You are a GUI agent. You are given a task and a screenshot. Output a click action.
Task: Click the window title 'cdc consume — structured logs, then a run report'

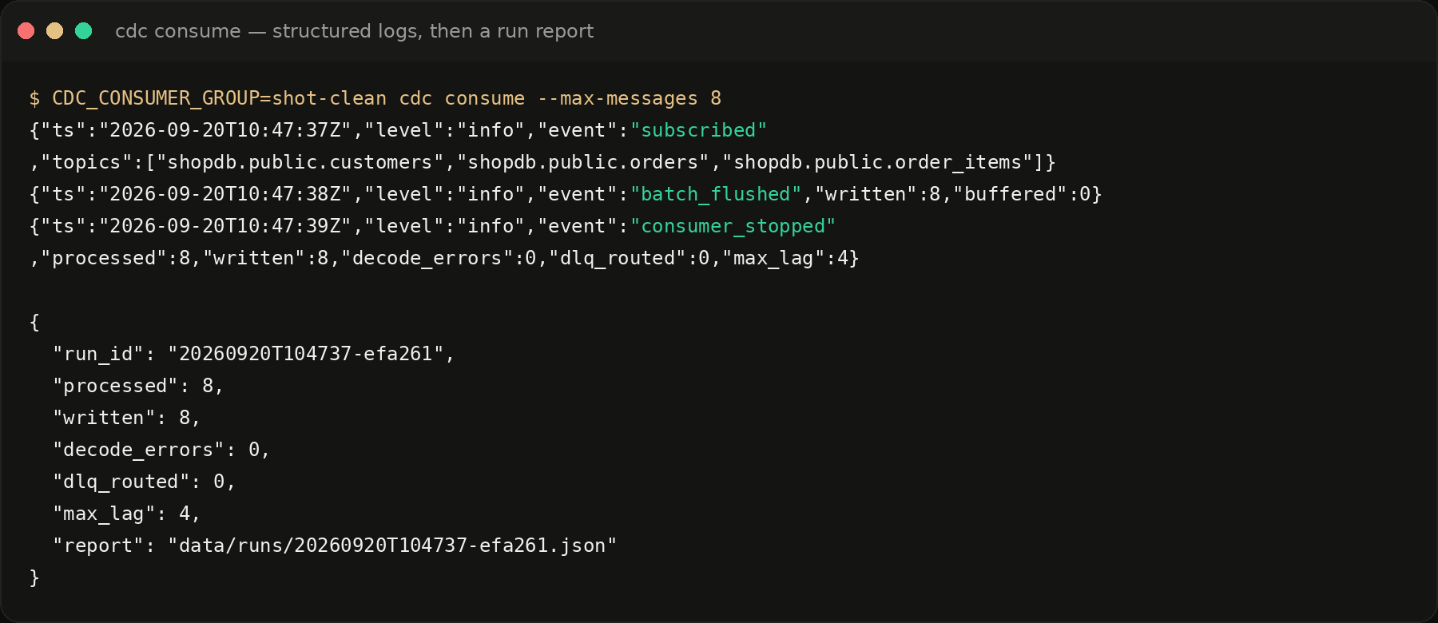click(354, 31)
